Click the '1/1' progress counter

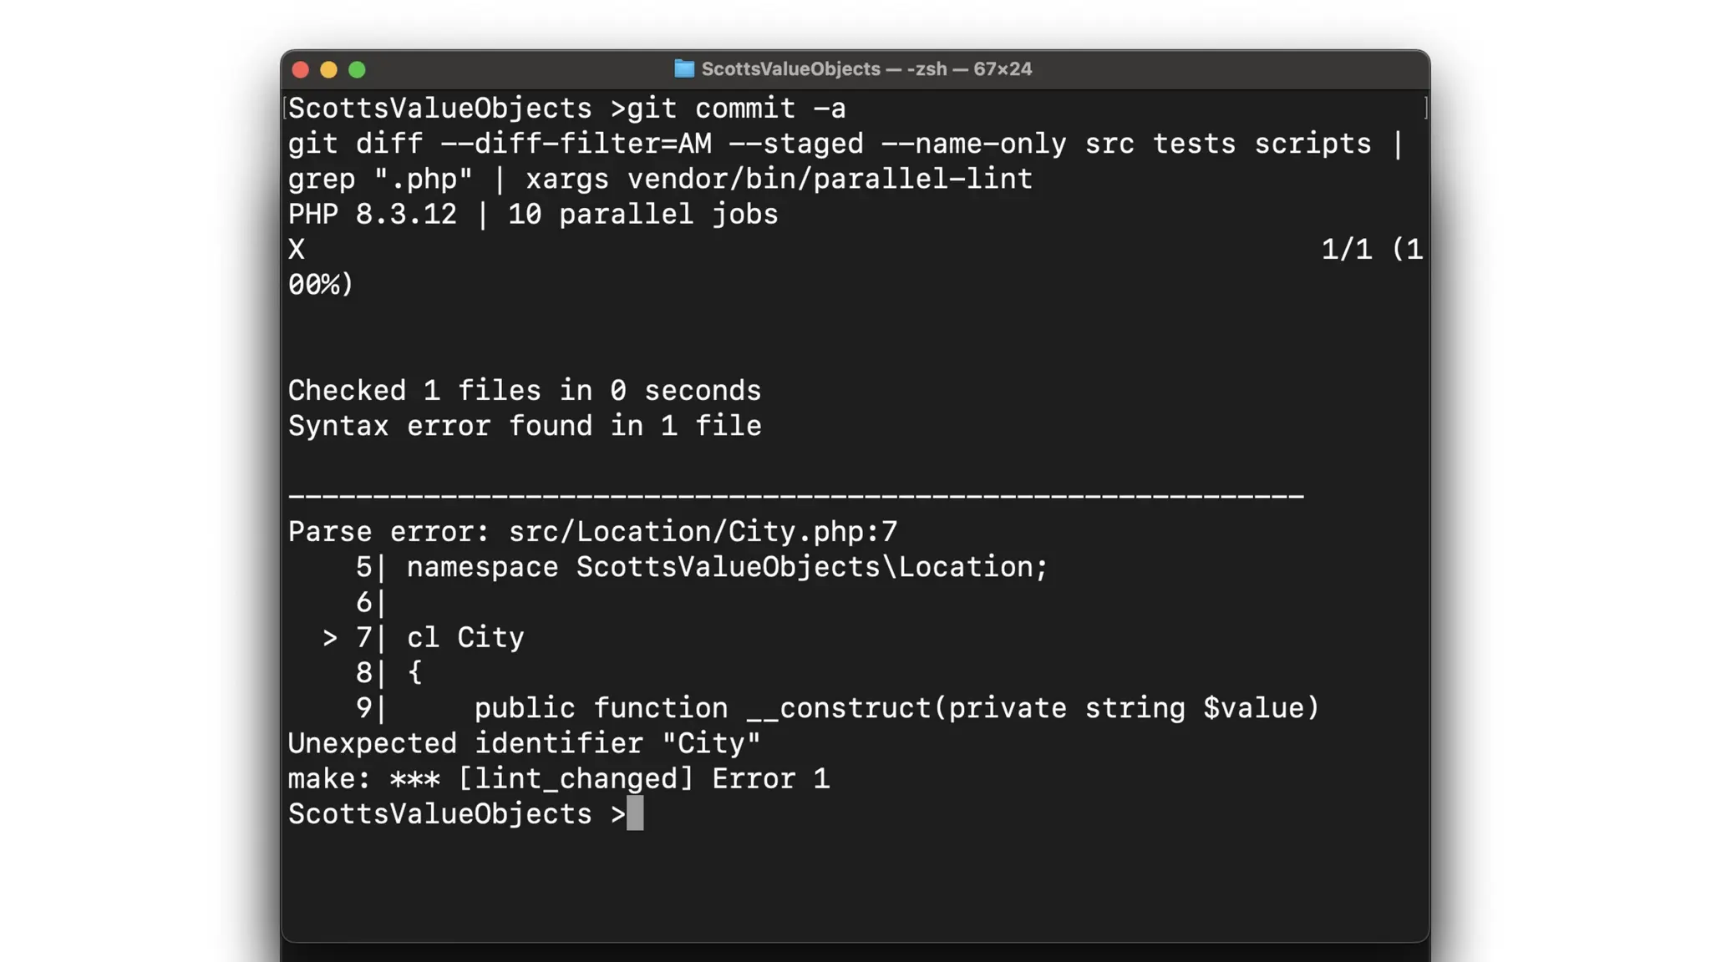coord(1346,250)
